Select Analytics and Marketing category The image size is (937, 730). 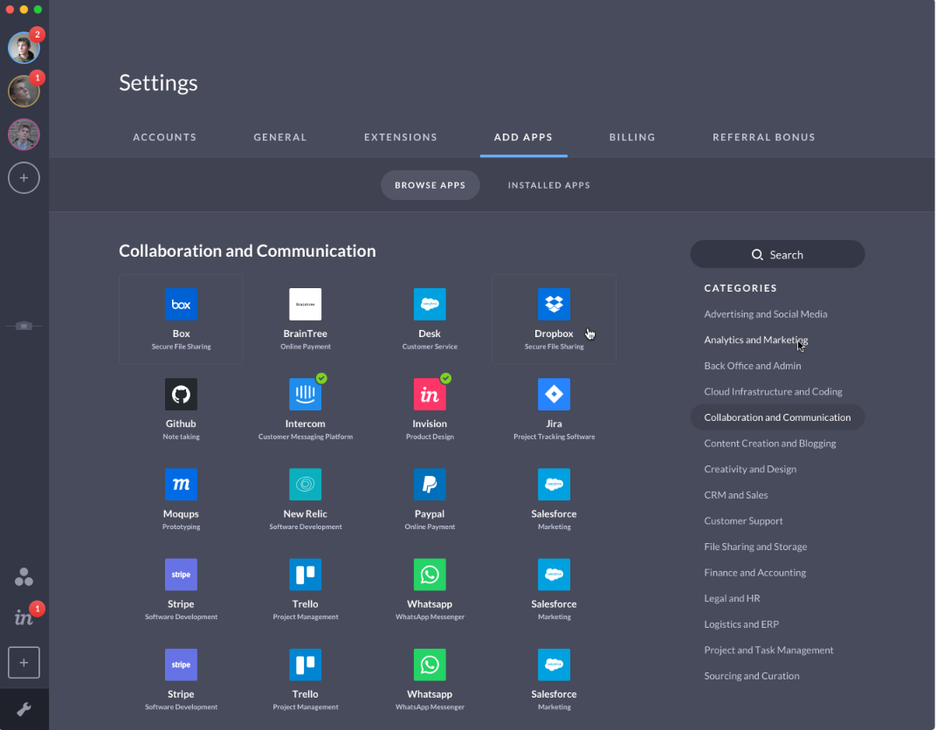756,340
